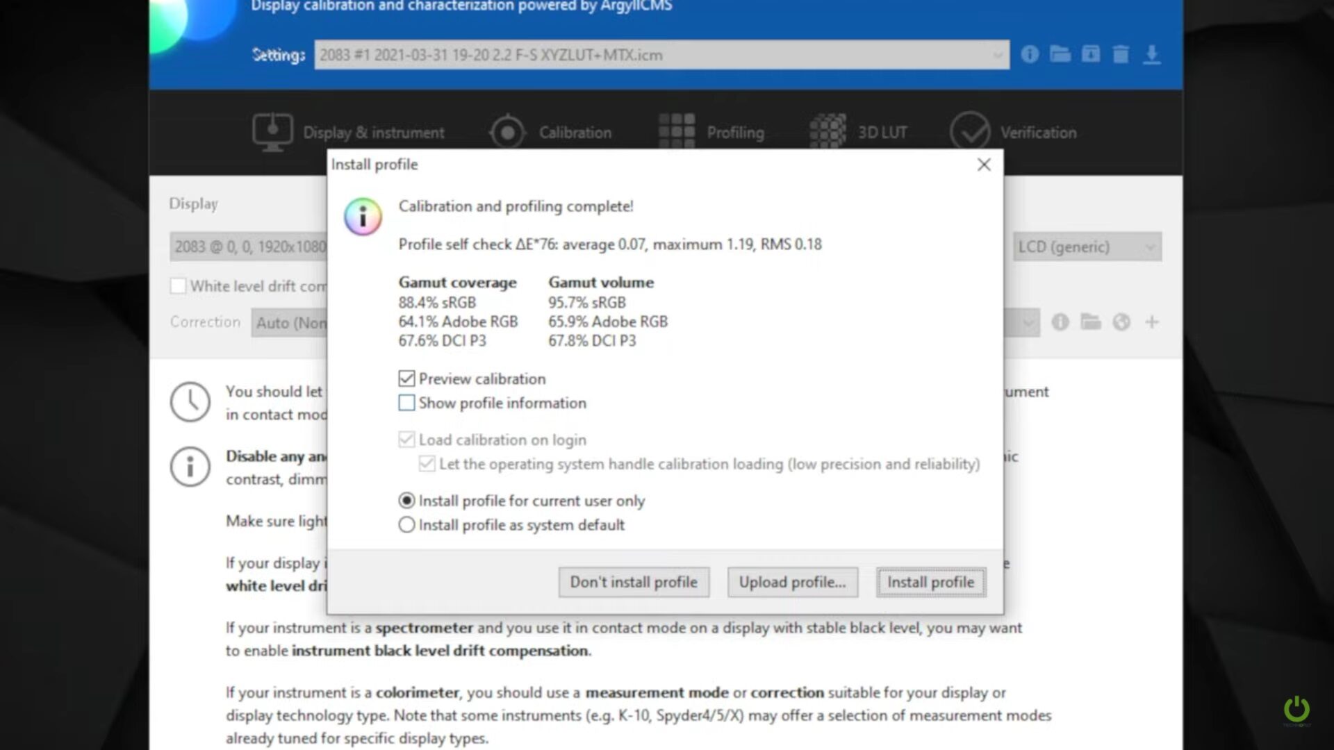Open the 3D LUT tab
This screenshot has width=1334, height=750.
point(859,132)
